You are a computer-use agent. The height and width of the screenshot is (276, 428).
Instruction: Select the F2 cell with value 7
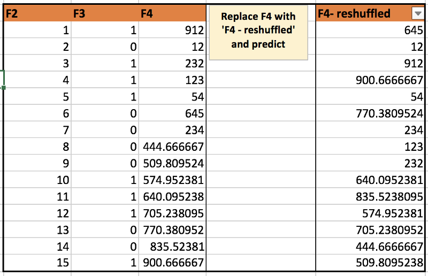[x=37, y=129]
